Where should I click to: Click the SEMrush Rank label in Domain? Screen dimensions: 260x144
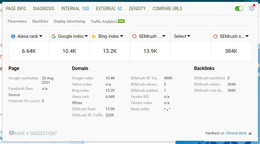click(x=84, y=109)
